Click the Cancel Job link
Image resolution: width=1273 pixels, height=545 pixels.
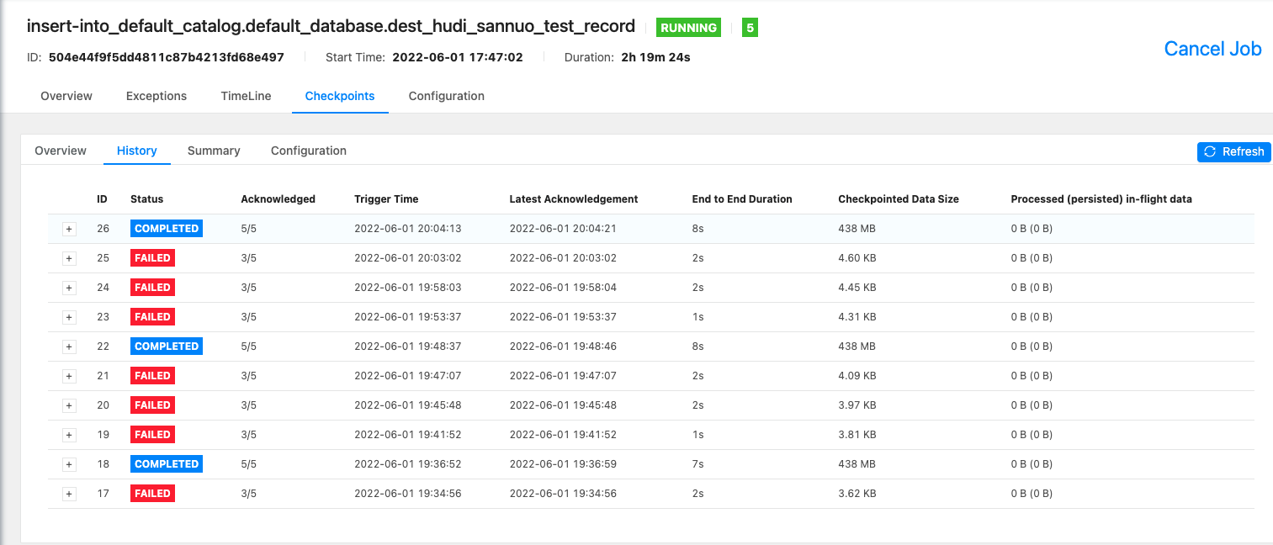point(1212,49)
